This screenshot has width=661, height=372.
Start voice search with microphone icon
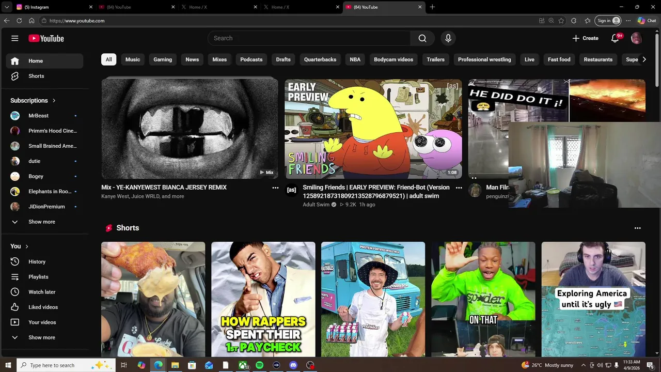click(x=448, y=38)
